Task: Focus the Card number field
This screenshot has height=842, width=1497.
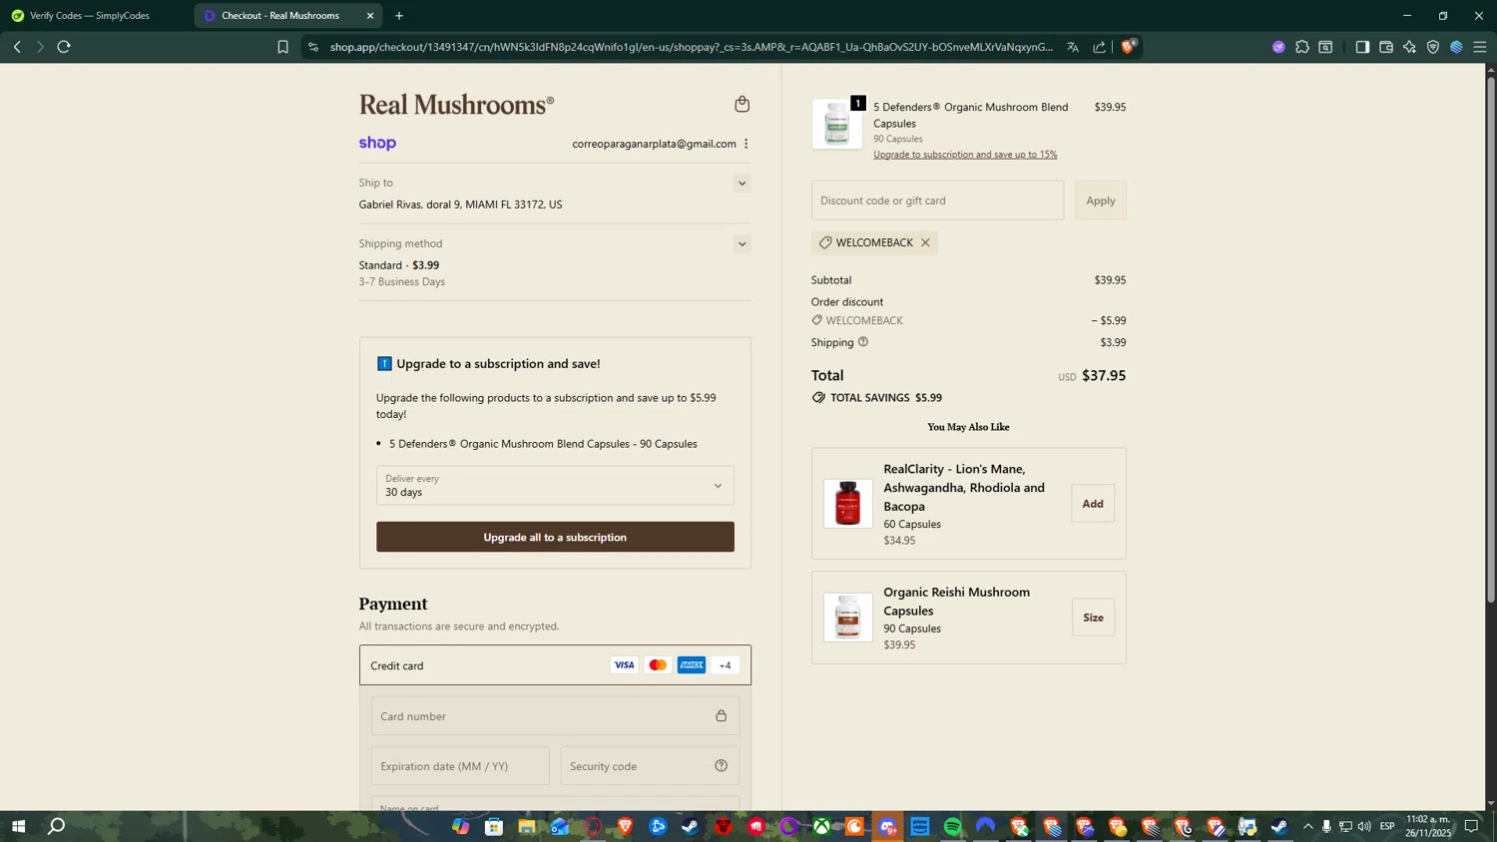Action: (x=555, y=716)
